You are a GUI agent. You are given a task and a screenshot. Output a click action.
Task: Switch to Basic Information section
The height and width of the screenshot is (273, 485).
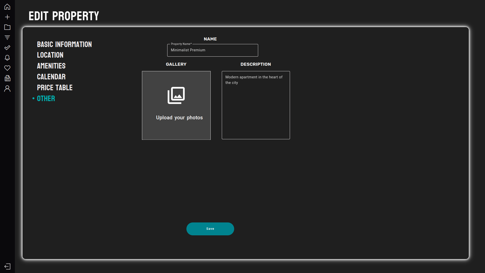(x=64, y=44)
